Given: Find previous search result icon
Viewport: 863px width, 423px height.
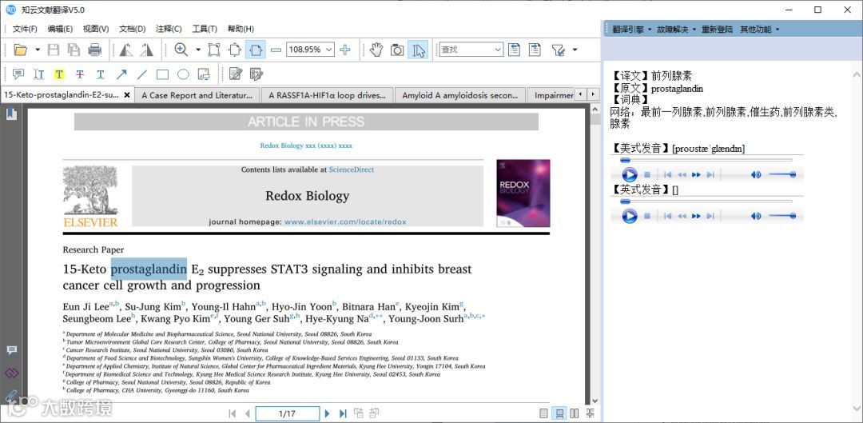Looking at the screenshot, I should (514, 50).
